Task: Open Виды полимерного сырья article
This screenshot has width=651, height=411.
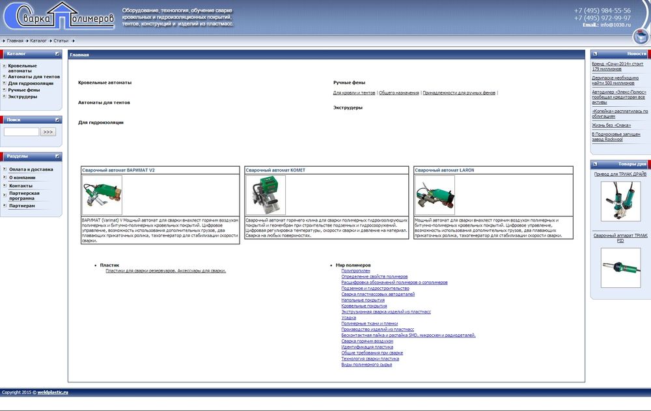Action: pos(367,365)
